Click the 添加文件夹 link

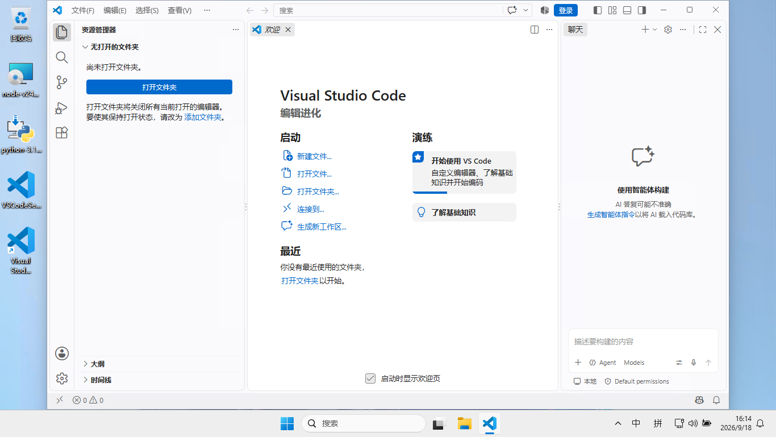[x=203, y=117]
